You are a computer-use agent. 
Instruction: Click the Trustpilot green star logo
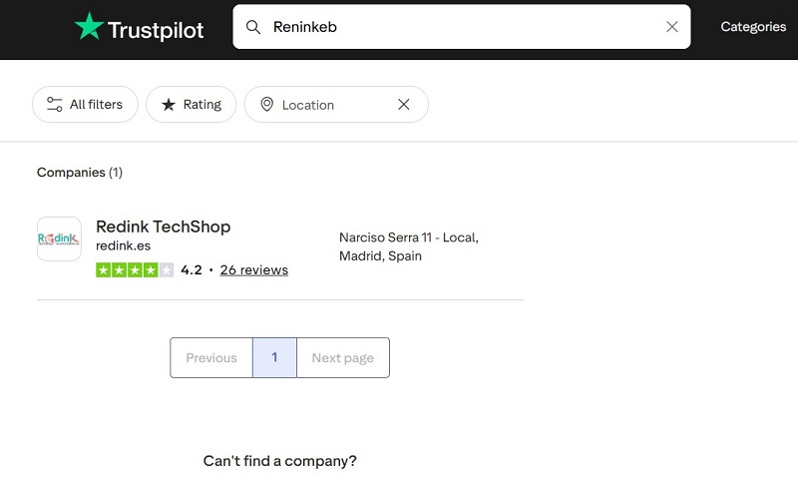[x=89, y=27]
